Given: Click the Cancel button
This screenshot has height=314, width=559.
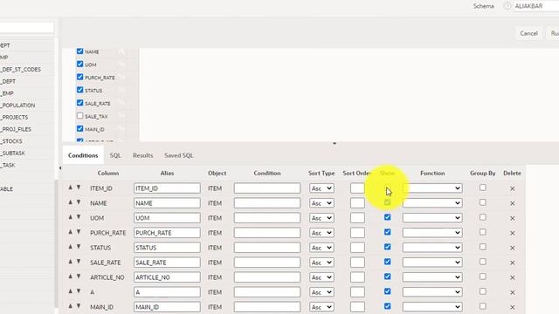Looking at the screenshot, I should [x=528, y=33].
